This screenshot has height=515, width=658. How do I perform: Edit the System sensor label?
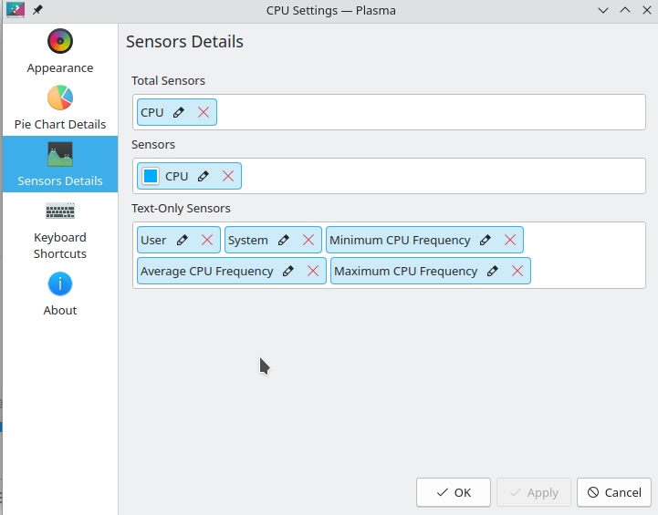(x=283, y=240)
